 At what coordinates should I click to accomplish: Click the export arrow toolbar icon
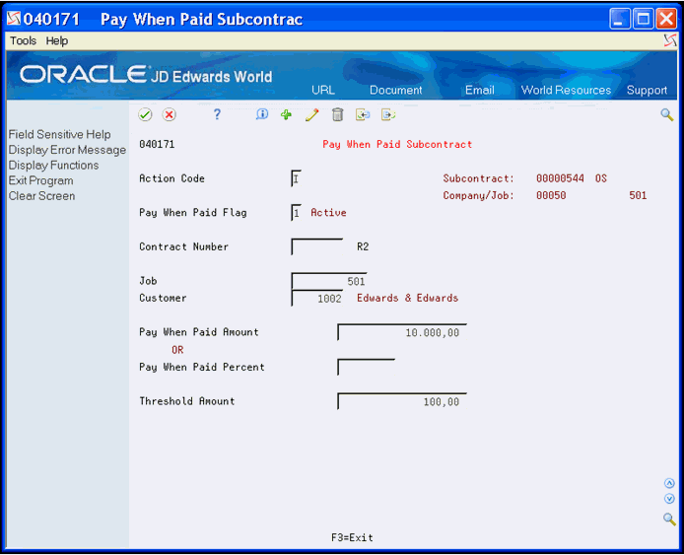387,114
